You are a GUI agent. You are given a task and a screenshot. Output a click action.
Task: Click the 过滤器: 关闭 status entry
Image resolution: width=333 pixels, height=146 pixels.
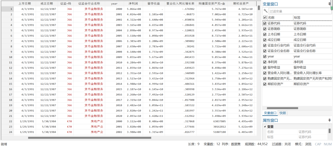(x=282, y=144)
